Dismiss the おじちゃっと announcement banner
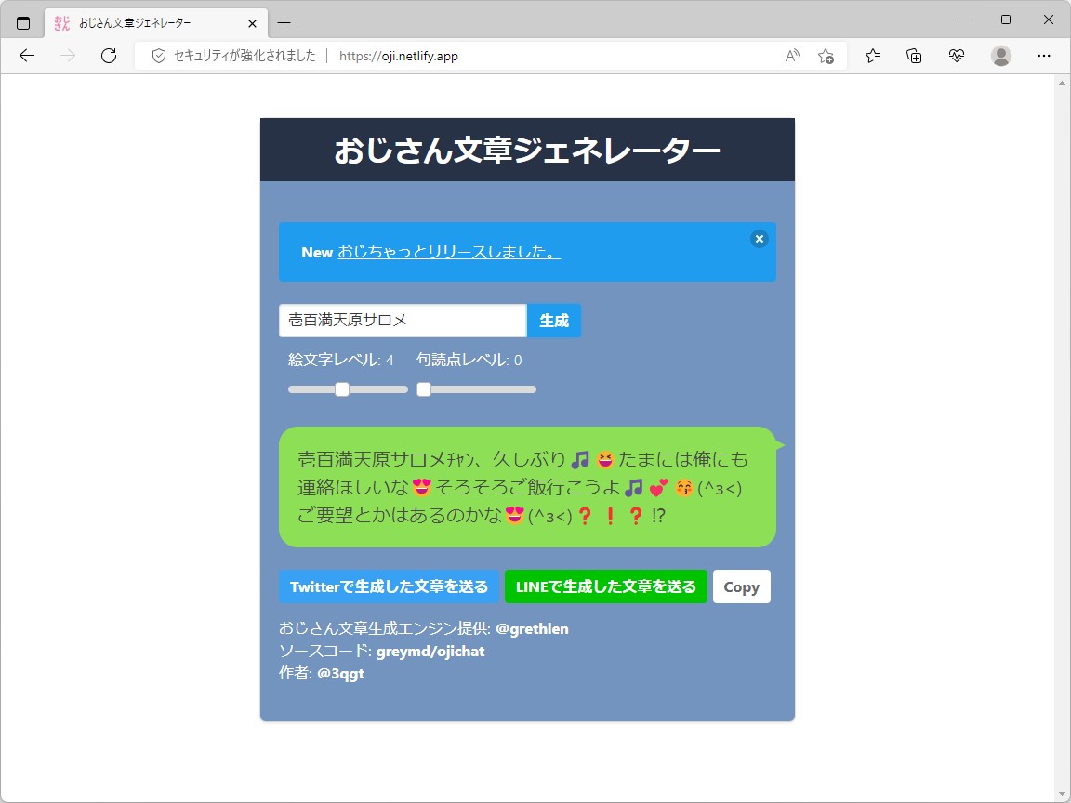1071x803 pixels. pyautogui.click(x=759, y=239)
